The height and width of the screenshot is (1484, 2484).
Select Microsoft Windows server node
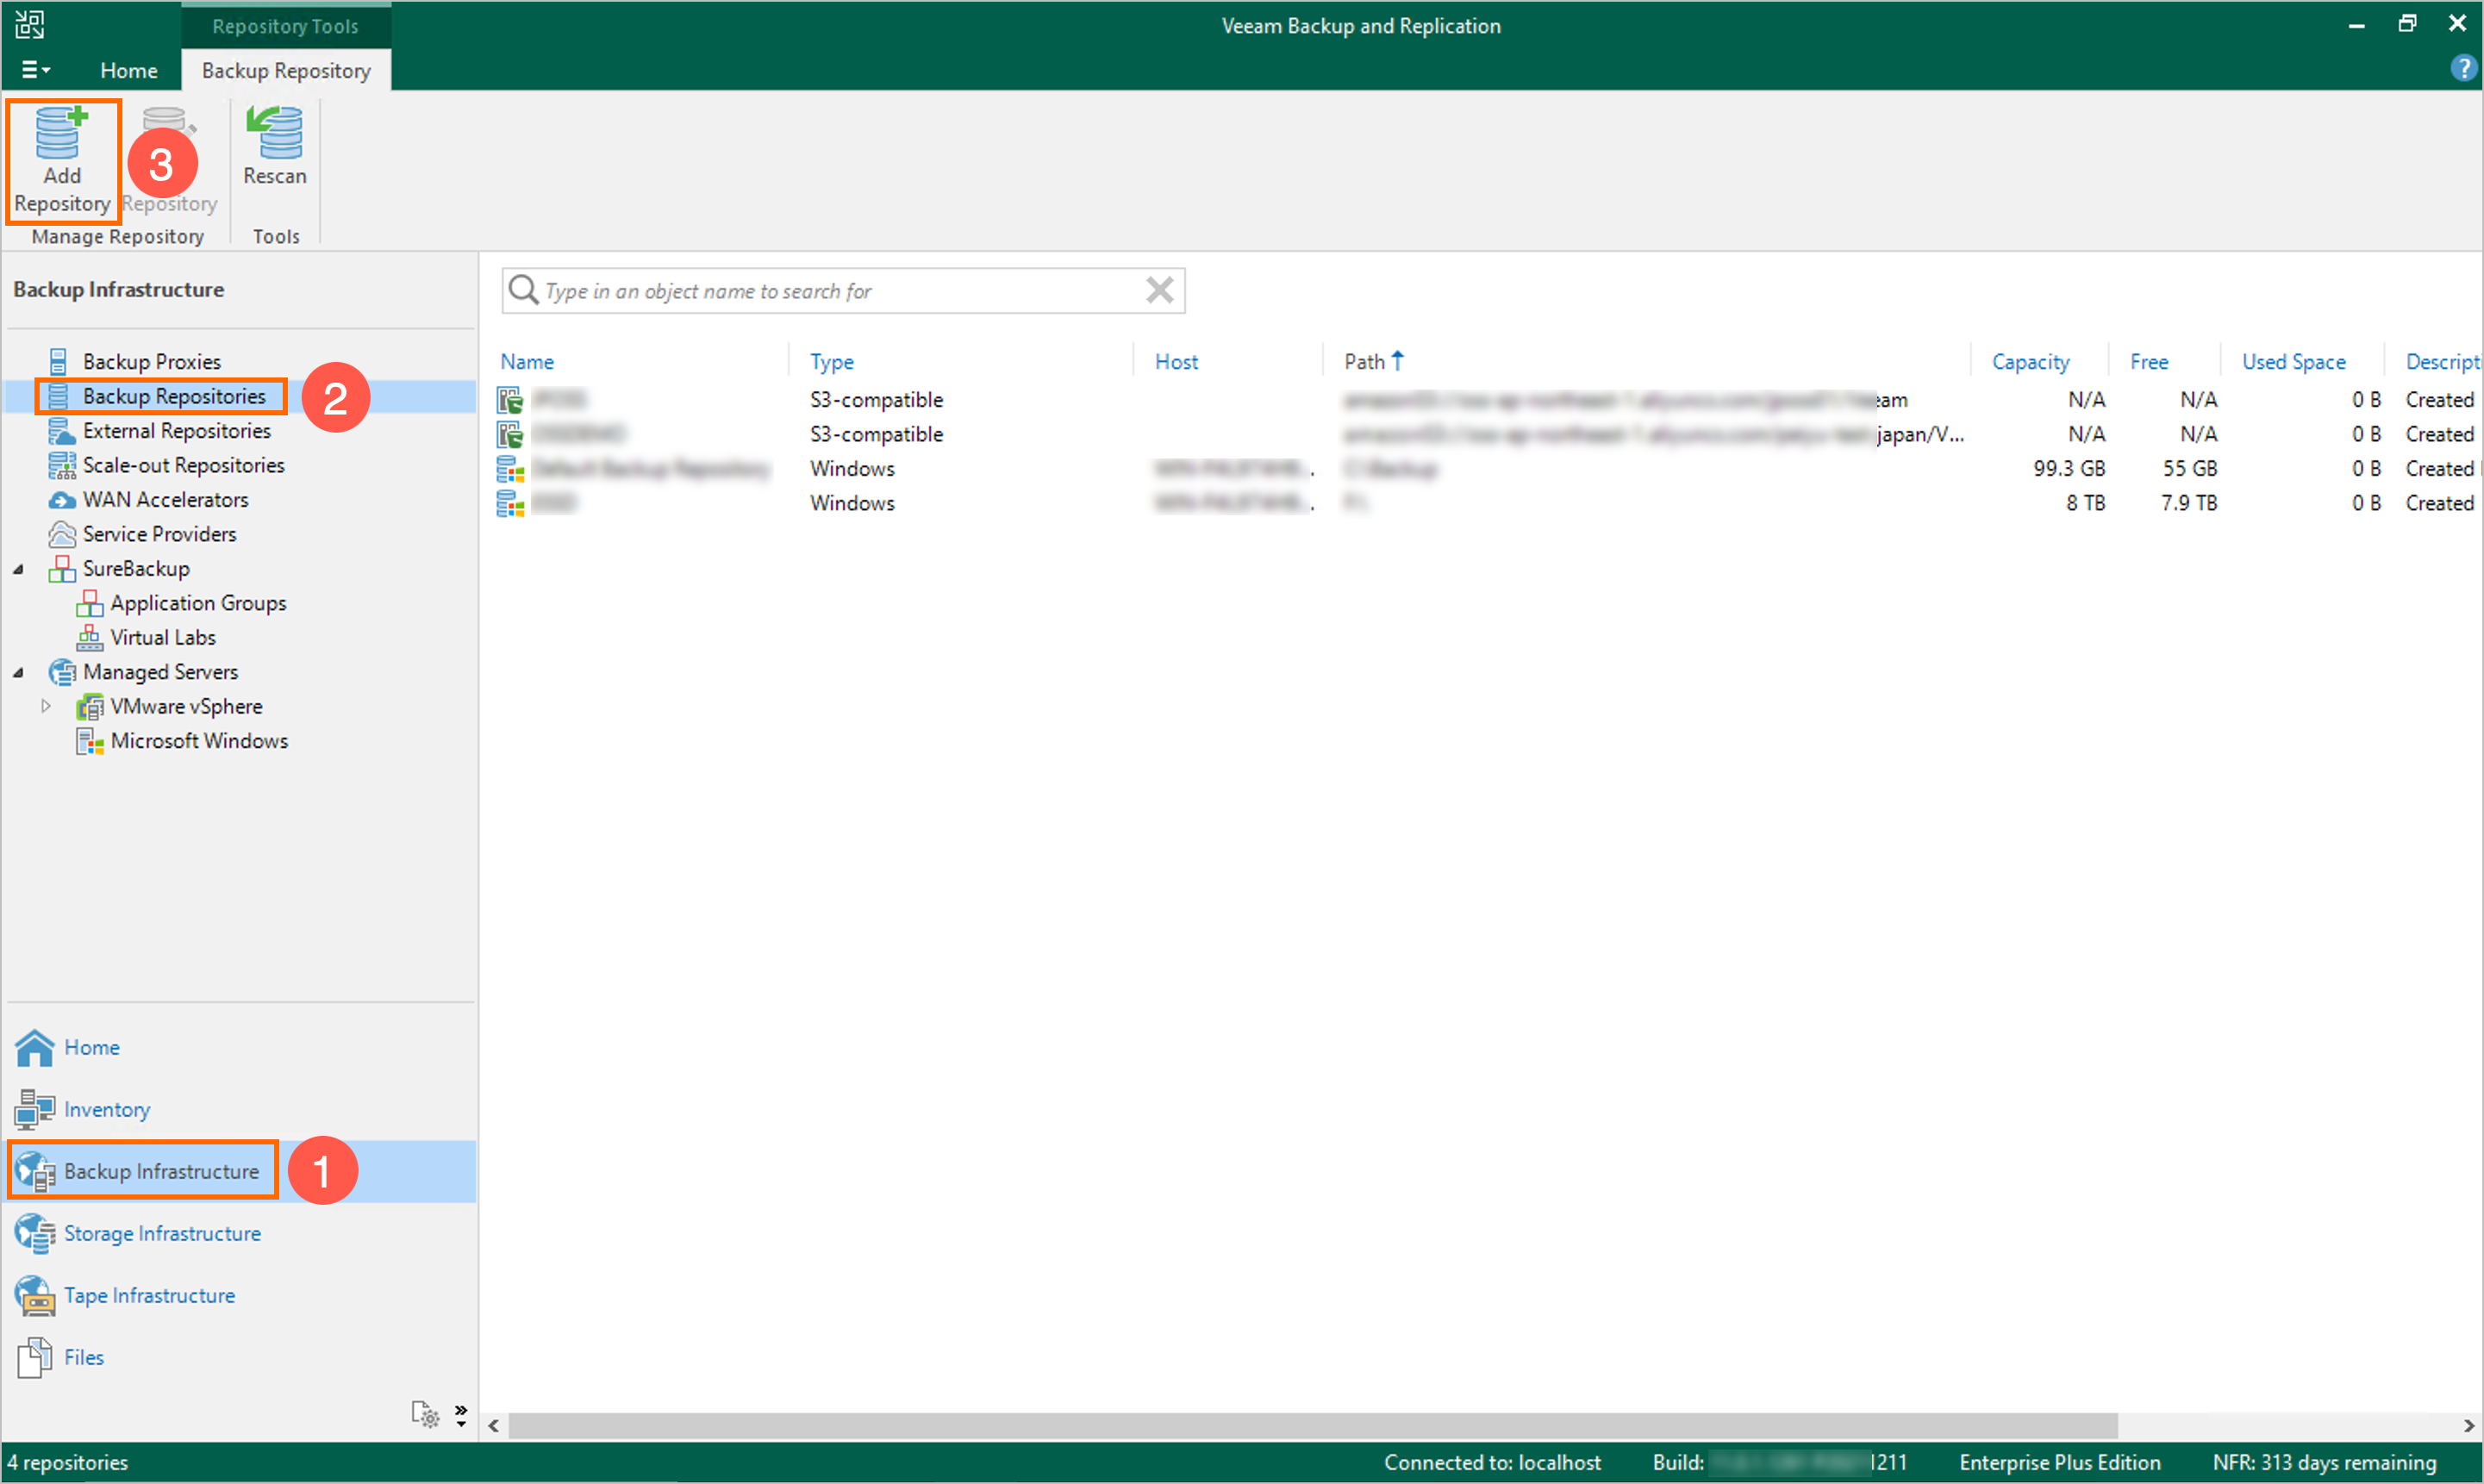pyautogui.click(x=199, y=741)
